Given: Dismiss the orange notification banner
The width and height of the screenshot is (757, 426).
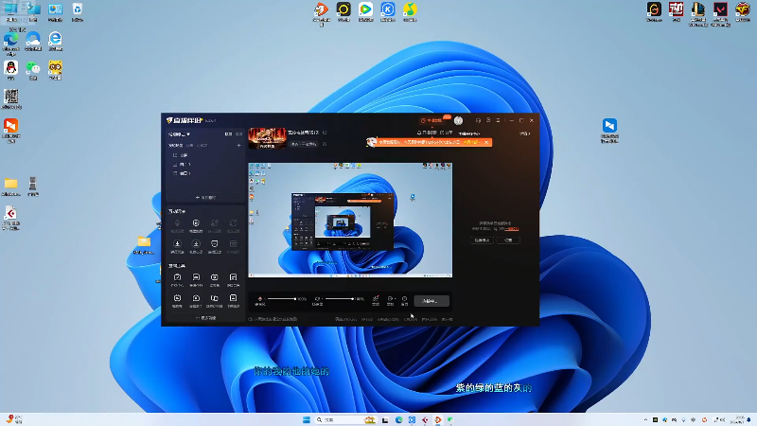Looking at the screenshot, I should pyautogui.click(x=486, y=142).
